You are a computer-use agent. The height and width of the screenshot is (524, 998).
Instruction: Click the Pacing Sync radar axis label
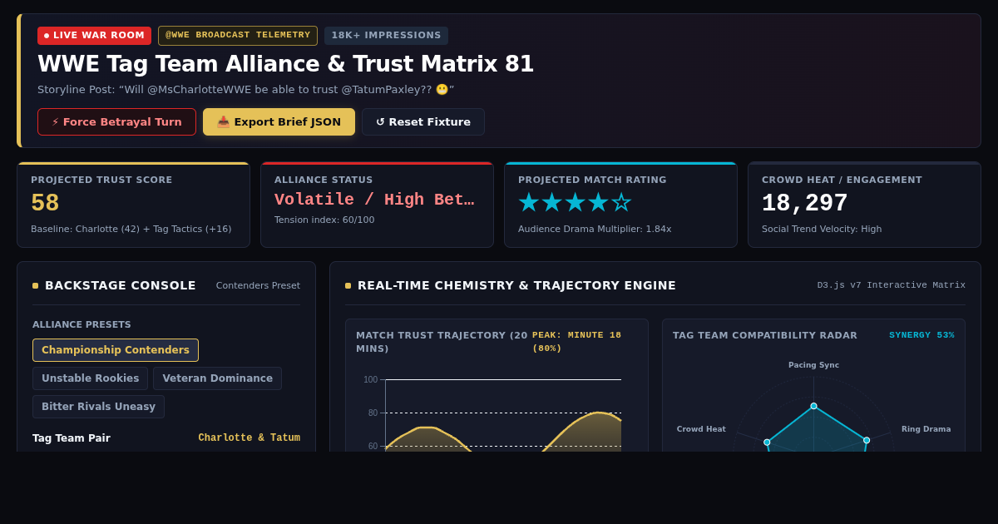(813, 365)
